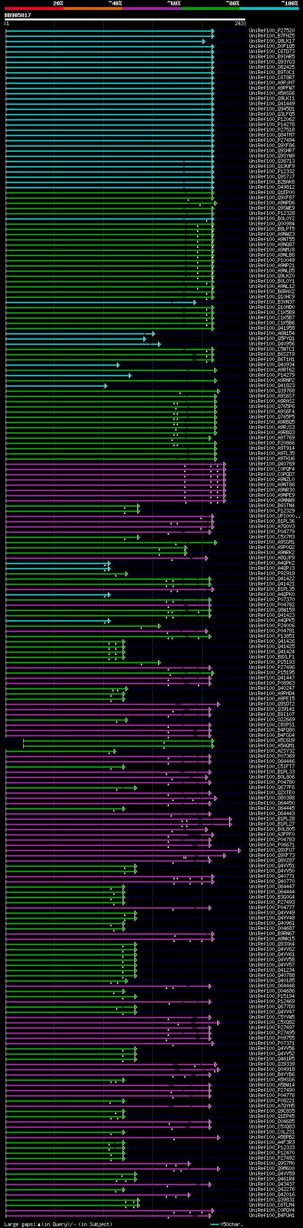This screenshot has width=303, height=1228.
Task: Open hit UniRef100_Q8LK17
Action: [272, 41]
